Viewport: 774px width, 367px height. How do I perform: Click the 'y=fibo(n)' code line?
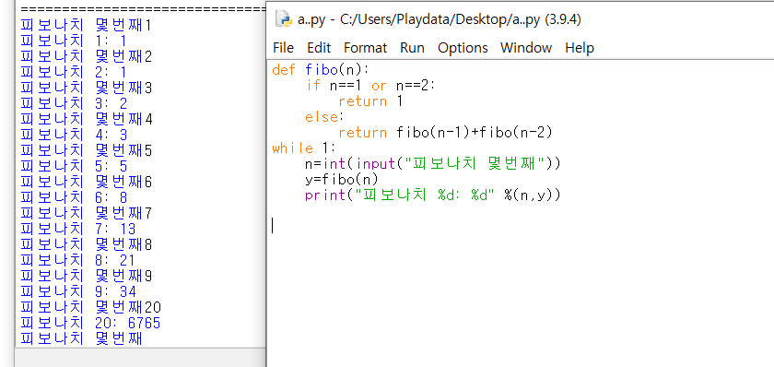[342, 180]
